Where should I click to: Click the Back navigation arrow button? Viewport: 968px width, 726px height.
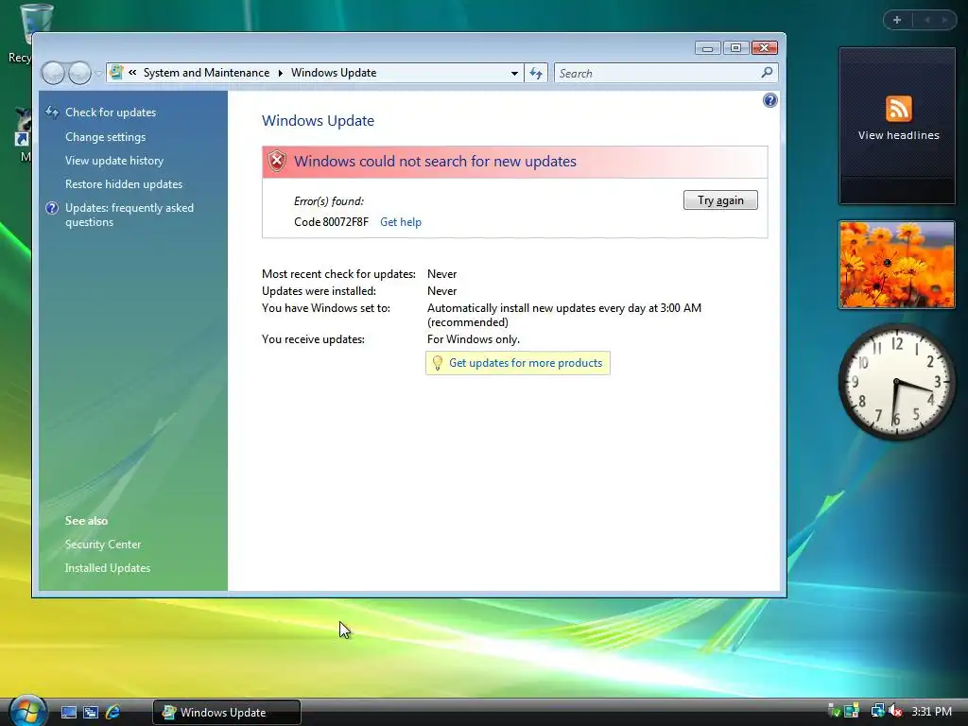53,74
